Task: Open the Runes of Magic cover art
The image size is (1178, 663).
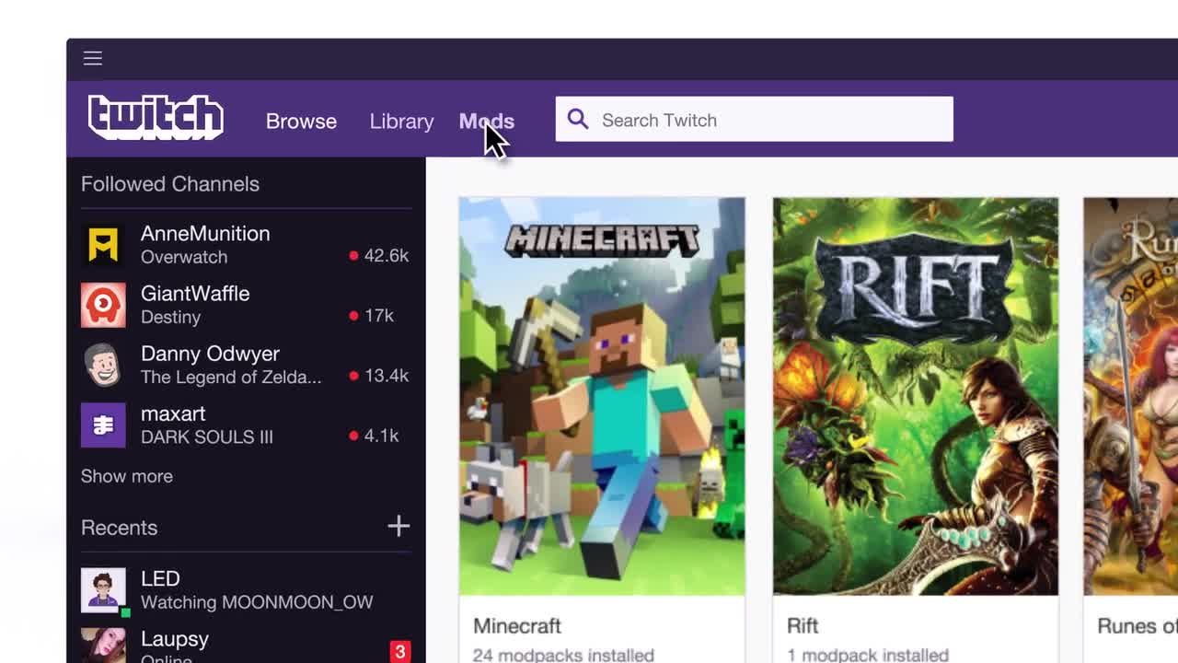Action: [1131, 396]
